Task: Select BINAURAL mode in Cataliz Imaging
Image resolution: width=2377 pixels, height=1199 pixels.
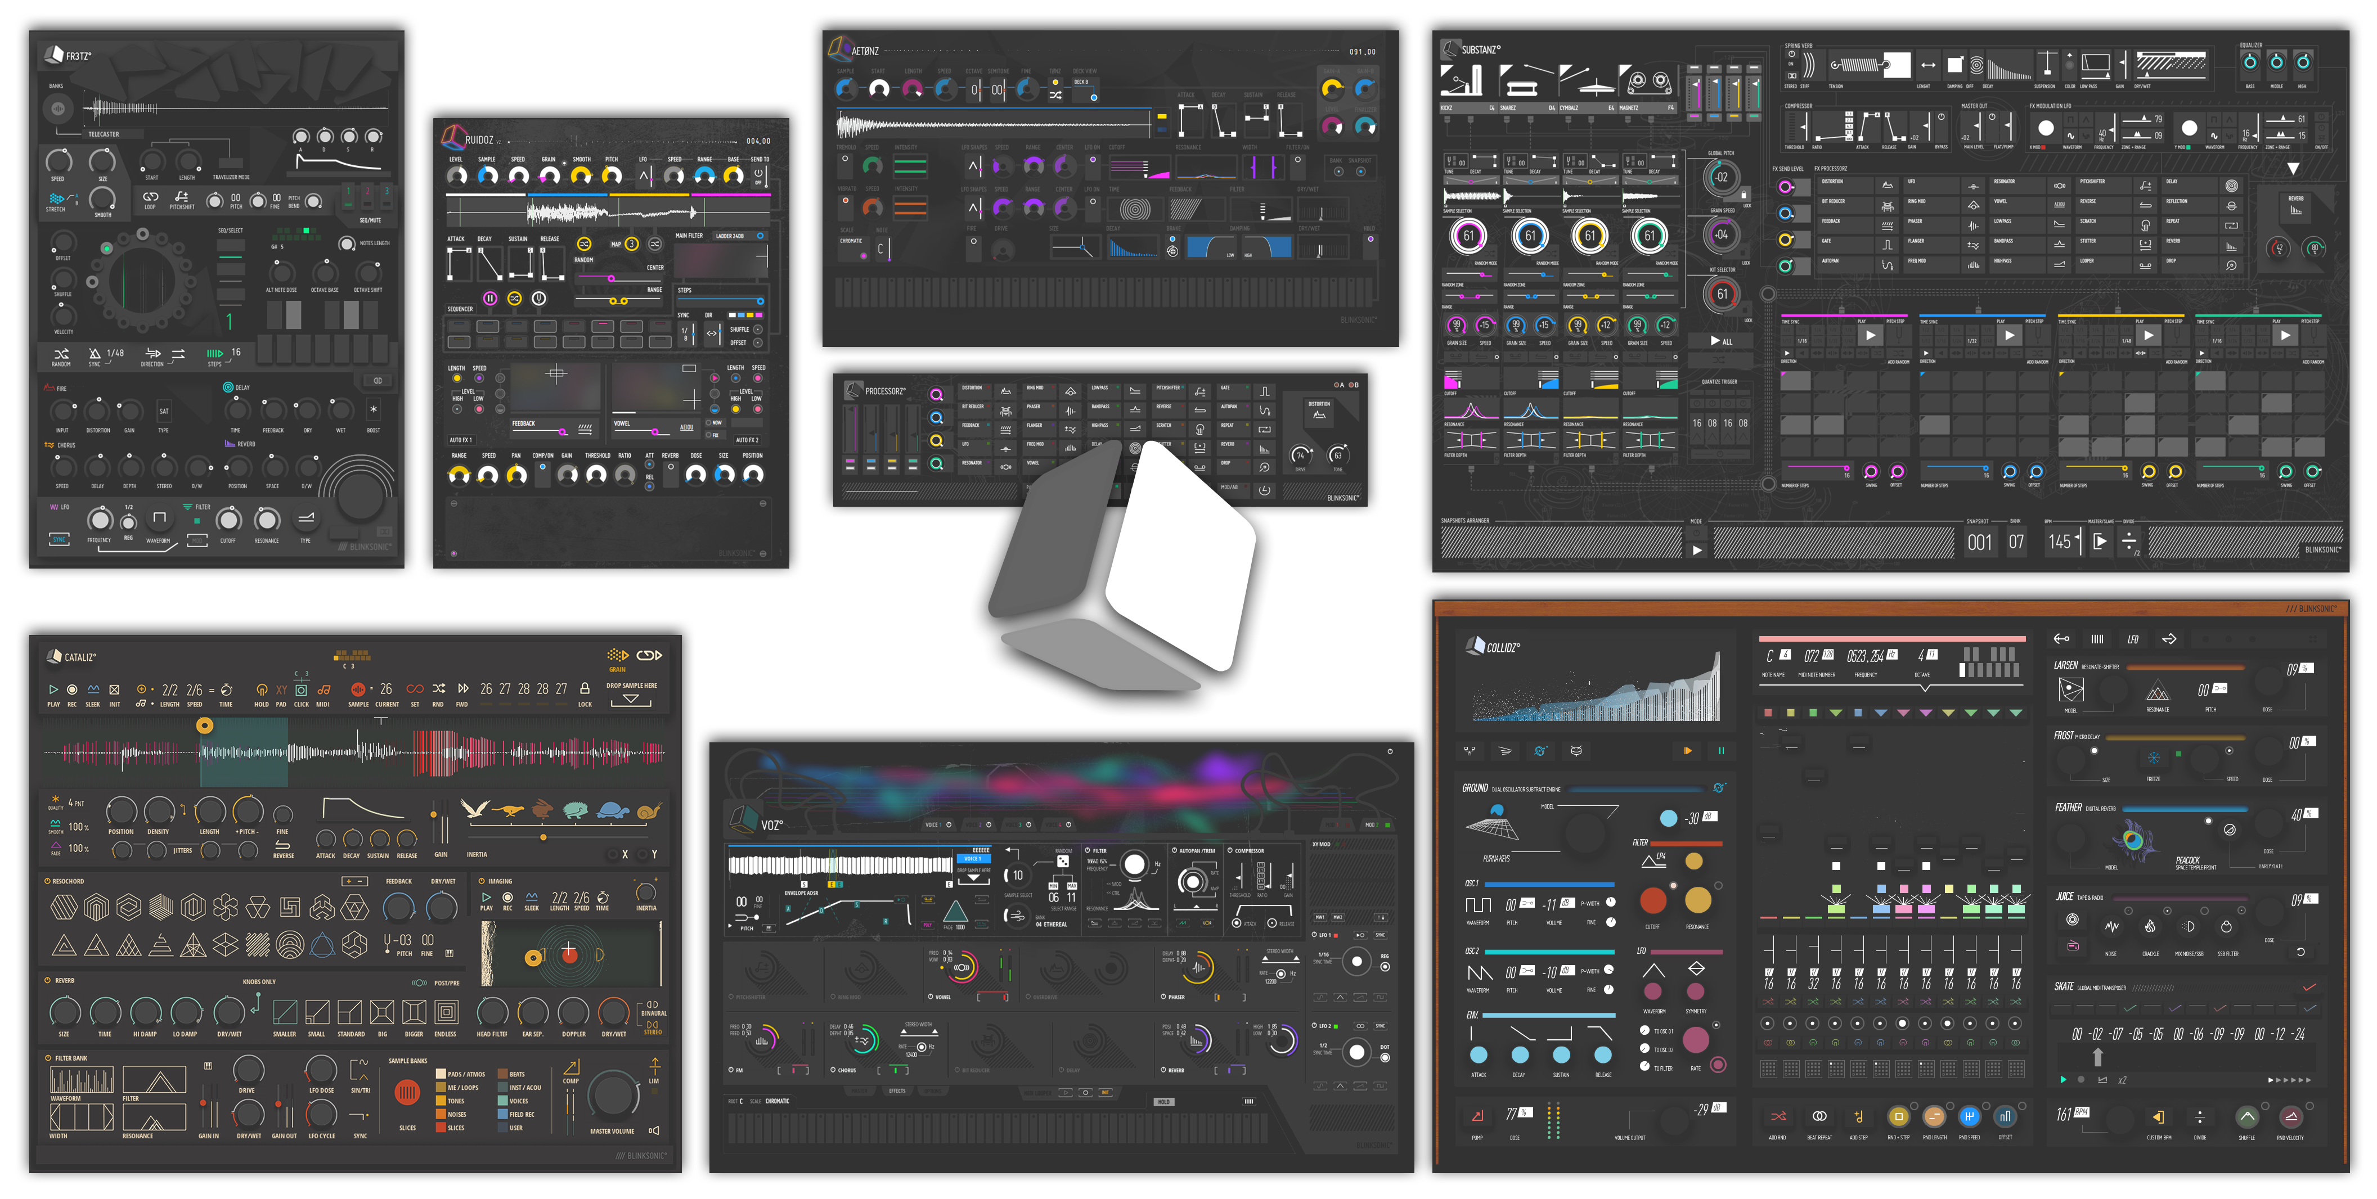Action: [653, 1008]
